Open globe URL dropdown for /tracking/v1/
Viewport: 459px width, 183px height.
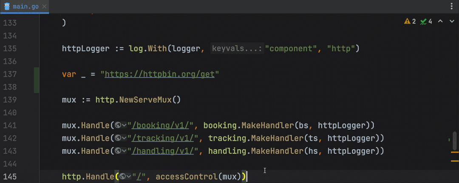click(121, 138)
